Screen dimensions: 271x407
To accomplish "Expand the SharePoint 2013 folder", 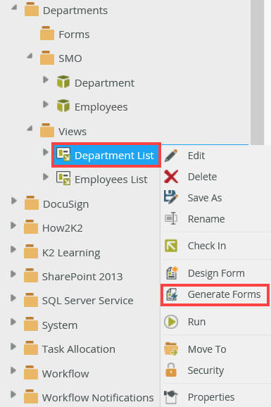I will pyautogui.click(x=13, y=274).
